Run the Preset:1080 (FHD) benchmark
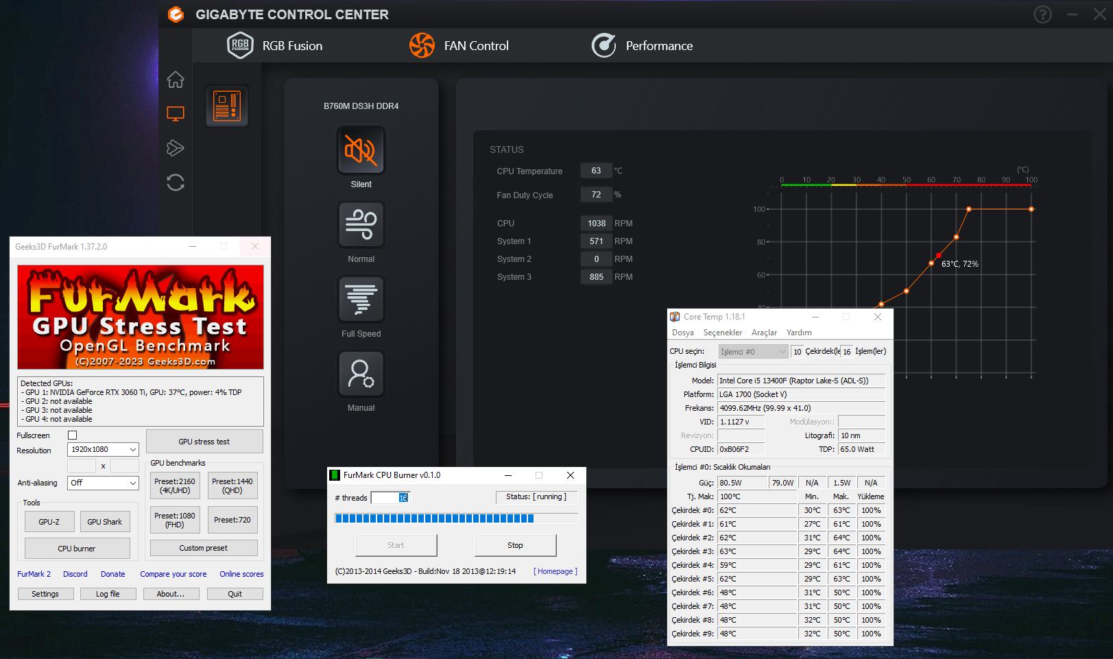 coord(175,520)
